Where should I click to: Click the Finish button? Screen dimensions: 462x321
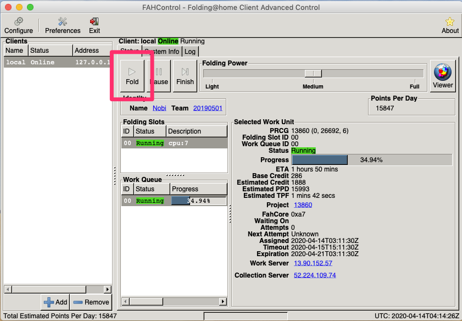pos(185,76)
